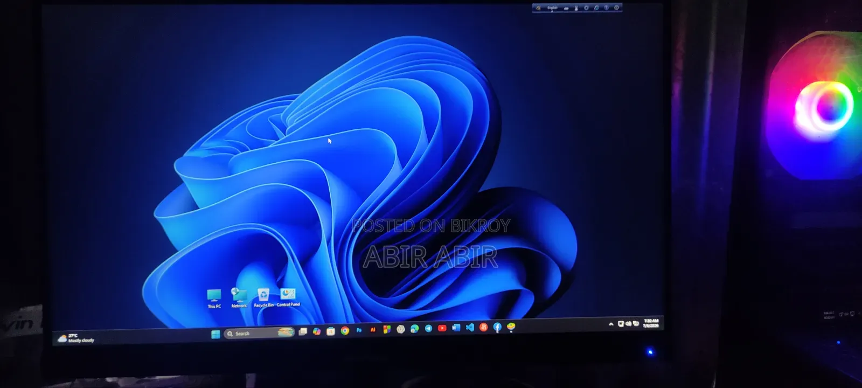This screenshot has width=862, height=388.
Task: Open the volume speaker tray icon
Action: click(x=628, y=323)
